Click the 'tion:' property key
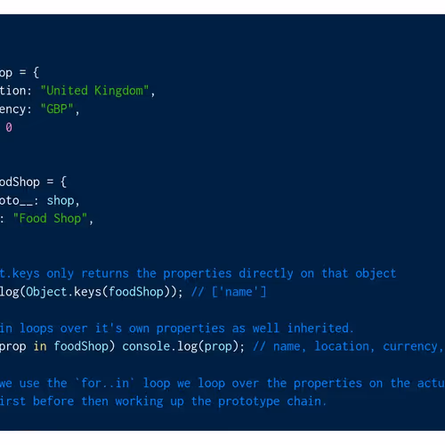 click(x=16, y=91)
